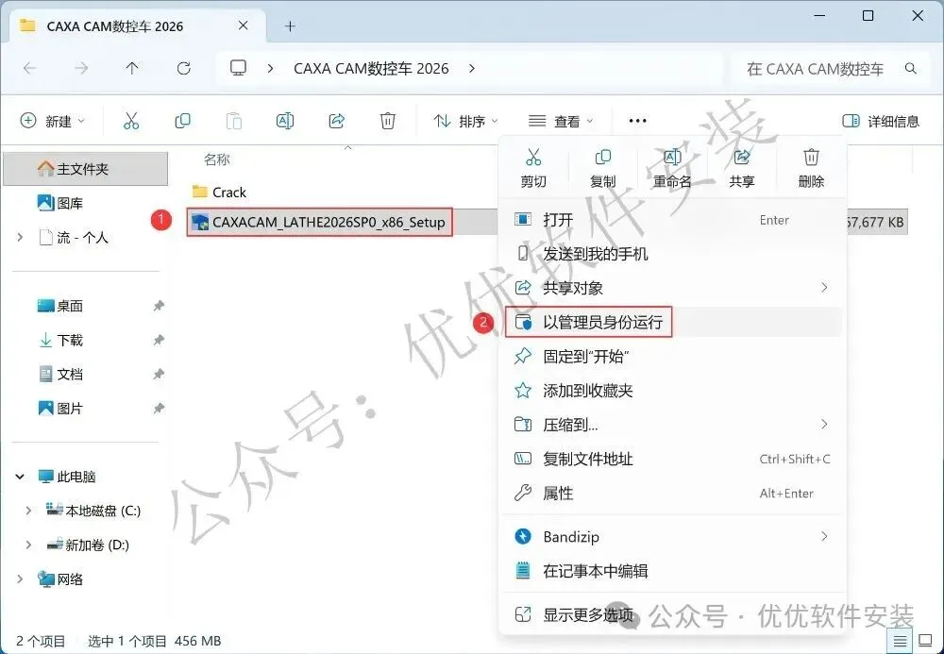The image size is (944, 654).
Task: Click the Rename icon in toolbar
Action: coord(285,121)
